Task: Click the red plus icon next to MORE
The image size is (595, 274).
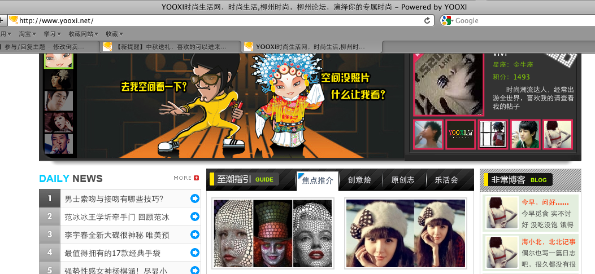Action: pos(196,178)
